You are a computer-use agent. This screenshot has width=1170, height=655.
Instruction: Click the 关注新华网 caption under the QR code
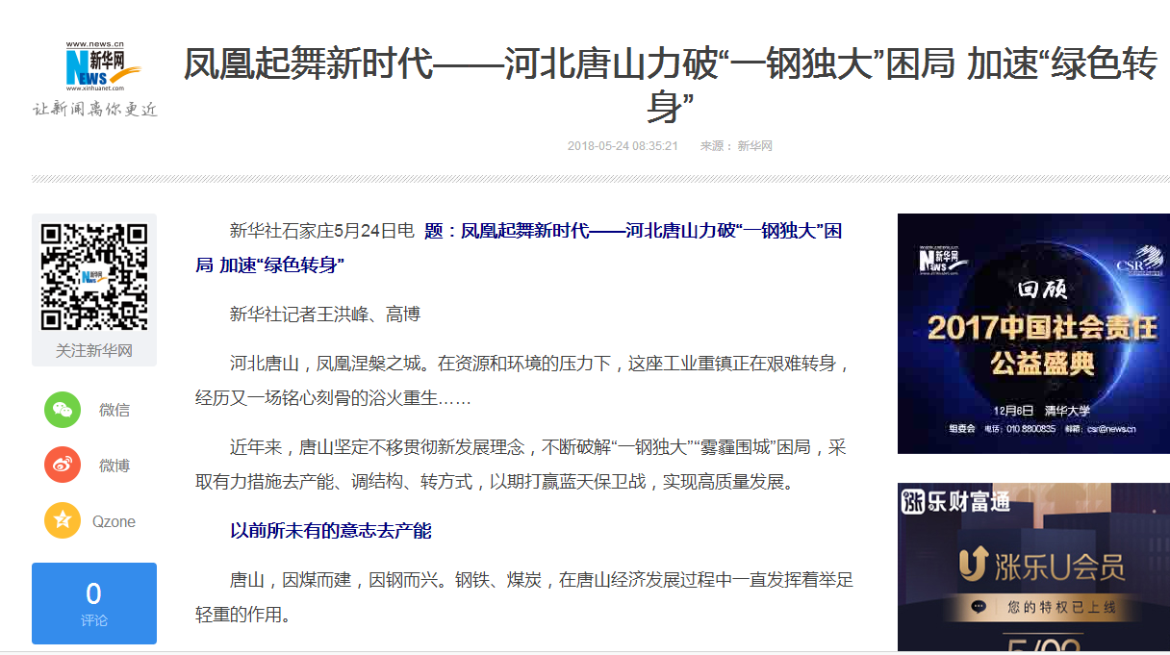pyautogui.click(x=94, y=350)
